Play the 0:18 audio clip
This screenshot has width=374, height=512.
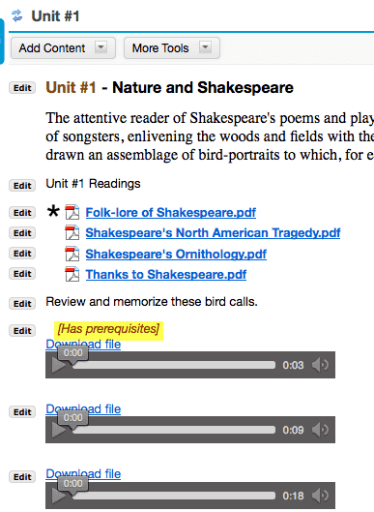coord(59,496)
